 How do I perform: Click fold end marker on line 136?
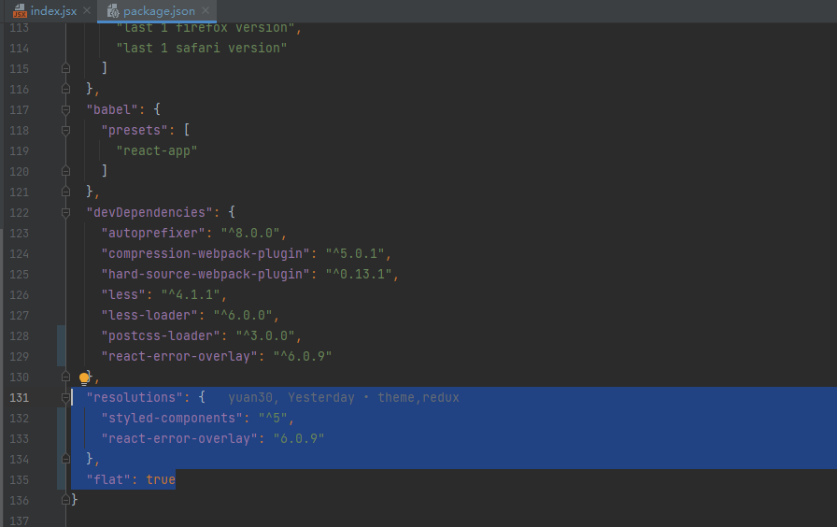tap(65, 500)
